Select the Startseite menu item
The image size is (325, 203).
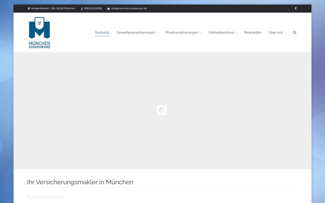[102, 32]
